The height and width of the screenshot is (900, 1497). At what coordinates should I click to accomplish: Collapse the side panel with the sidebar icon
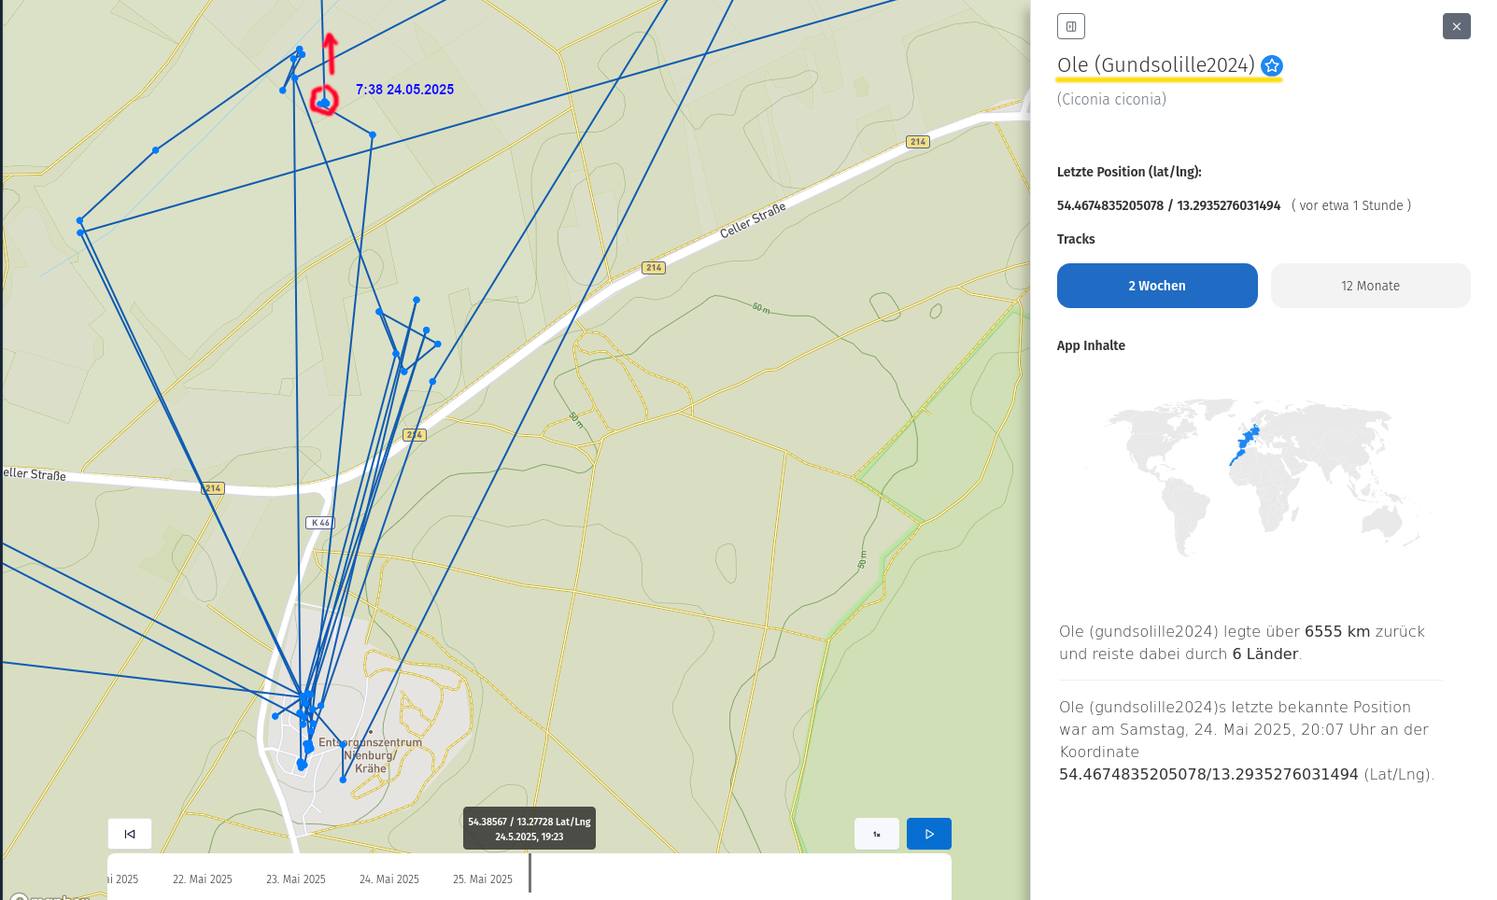(1070, 26)
